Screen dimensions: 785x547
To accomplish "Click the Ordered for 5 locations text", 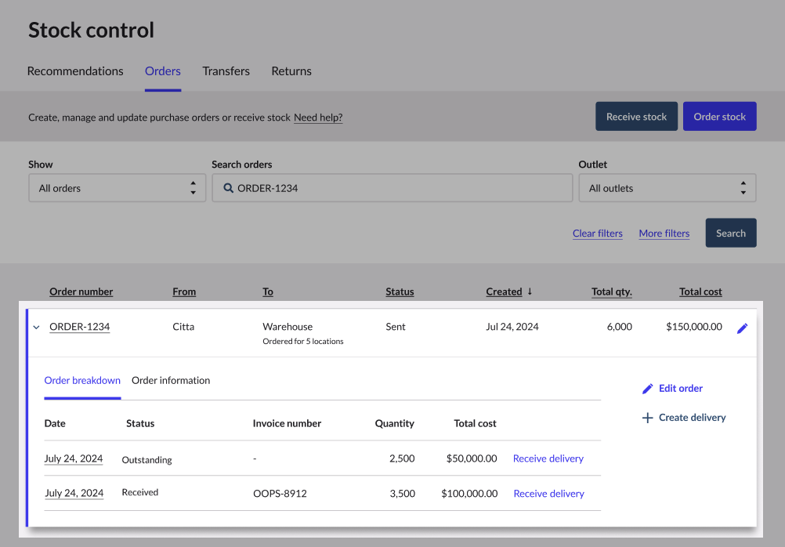I will [x=303, y=341].
